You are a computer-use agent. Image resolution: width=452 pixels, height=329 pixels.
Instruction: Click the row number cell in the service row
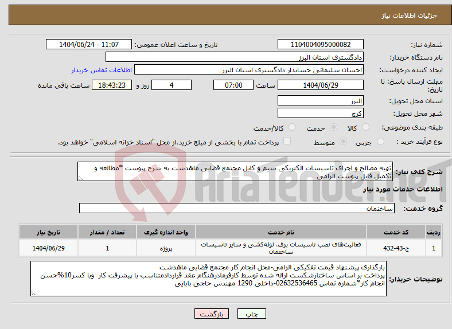point(434,248)
